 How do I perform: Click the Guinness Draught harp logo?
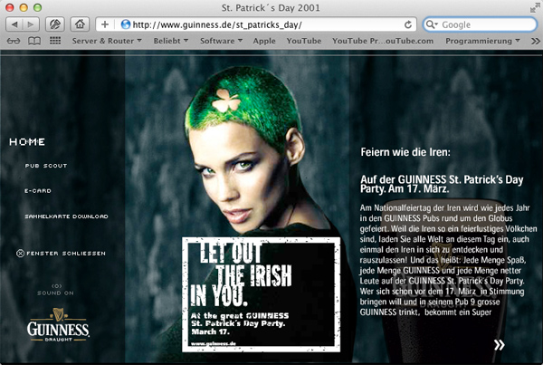(58, 324)
